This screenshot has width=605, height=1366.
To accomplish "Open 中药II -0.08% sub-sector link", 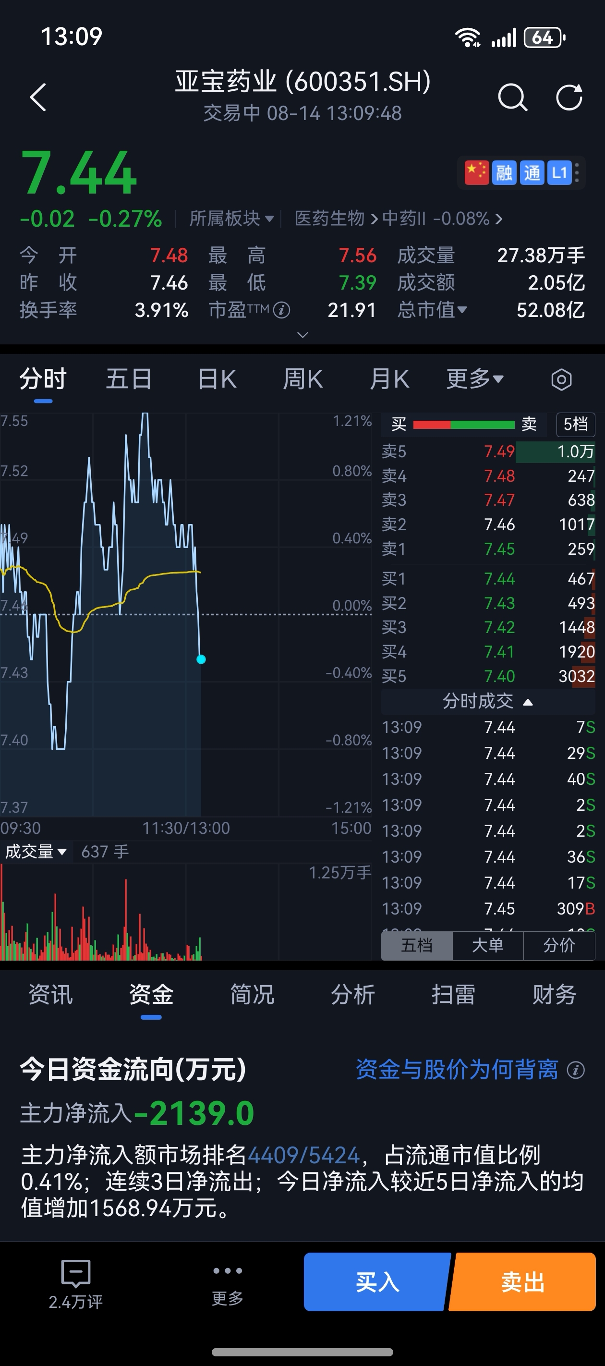I will pos(441,219).
